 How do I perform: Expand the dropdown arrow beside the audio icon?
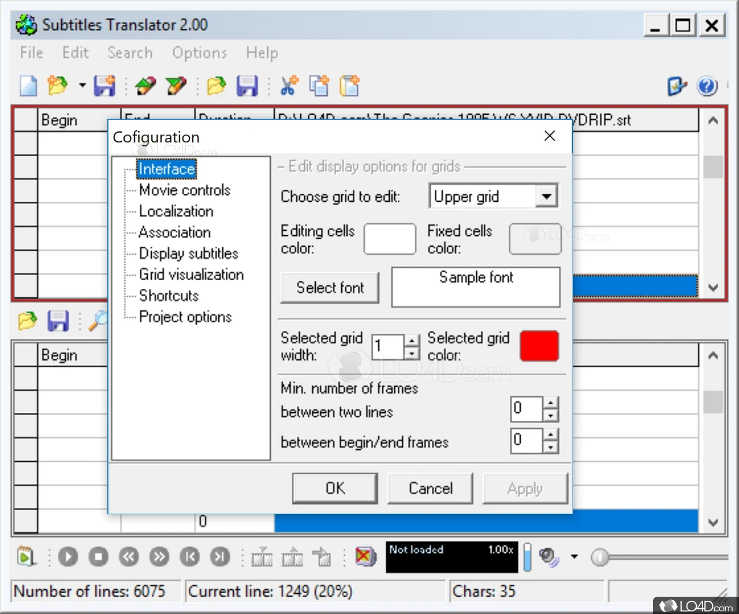574,557
